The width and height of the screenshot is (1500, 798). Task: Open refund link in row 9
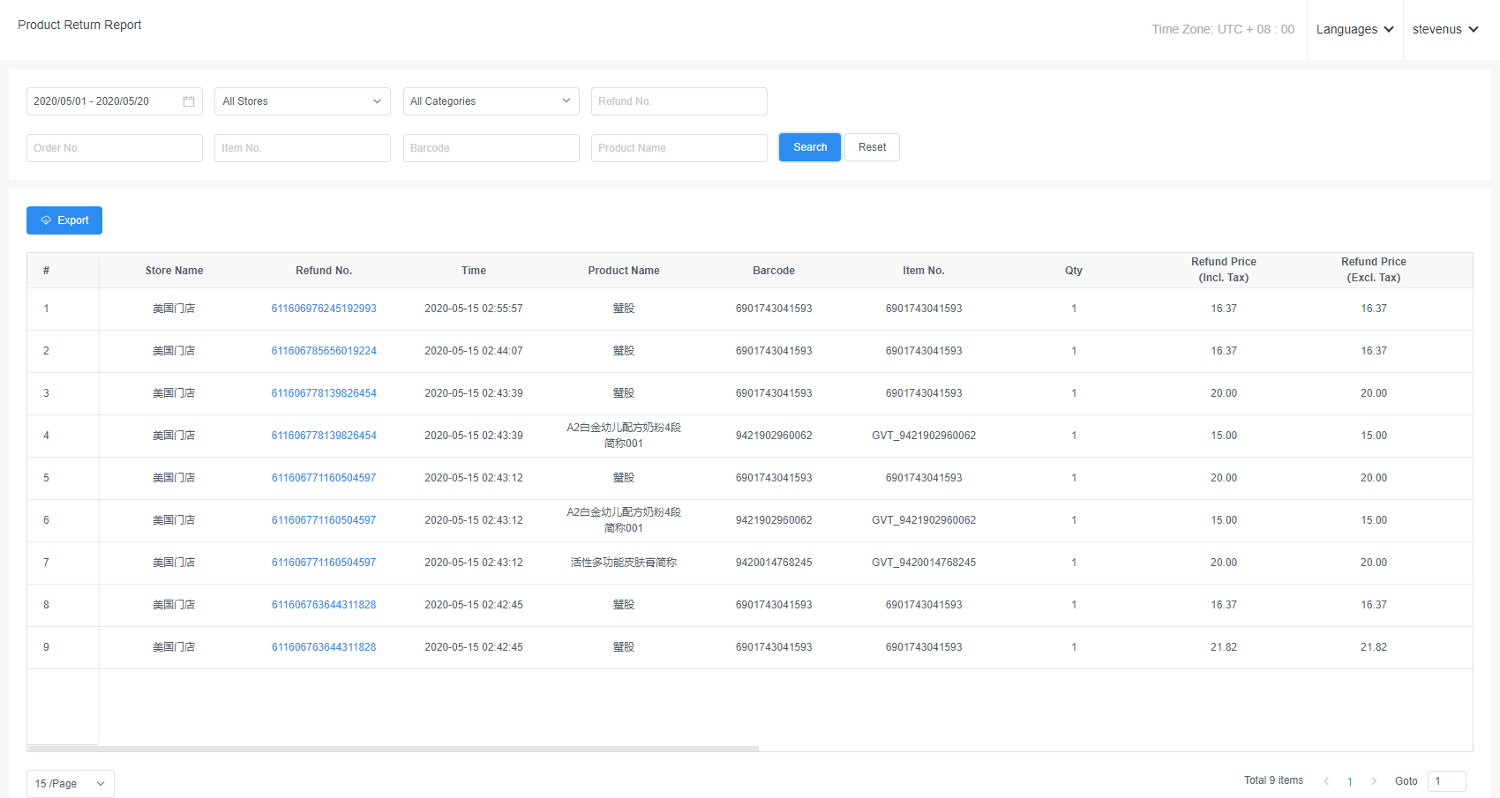point(324,647)
